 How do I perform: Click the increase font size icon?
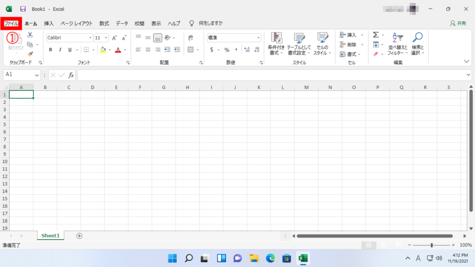(x=114, y=38)
